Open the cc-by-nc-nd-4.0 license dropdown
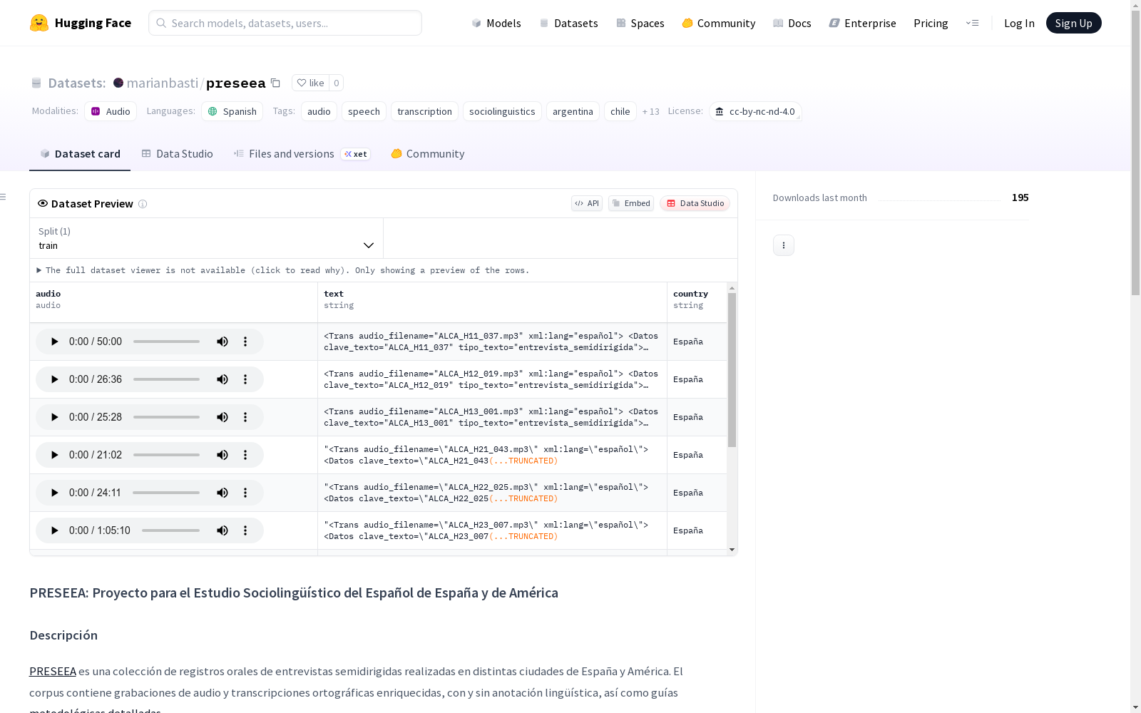1141x713 pixels. (755, 111)
